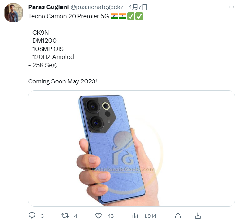Retweet this post using the arrows icon

(x=65, y=215)
